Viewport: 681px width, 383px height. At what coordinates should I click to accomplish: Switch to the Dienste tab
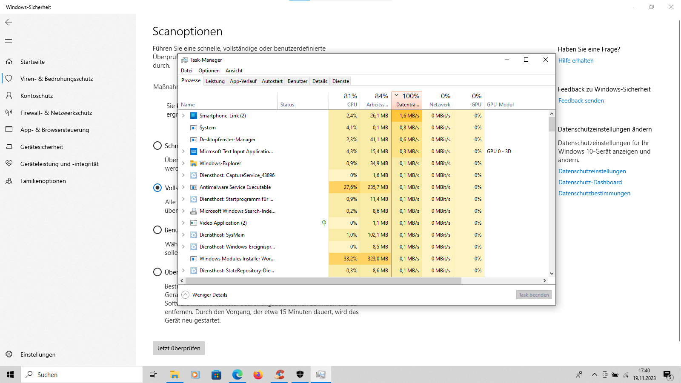340,81
